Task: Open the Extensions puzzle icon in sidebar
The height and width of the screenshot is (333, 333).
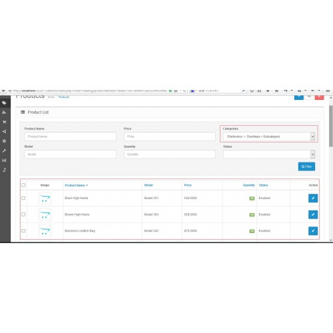Action: click(x=4, y=113)
